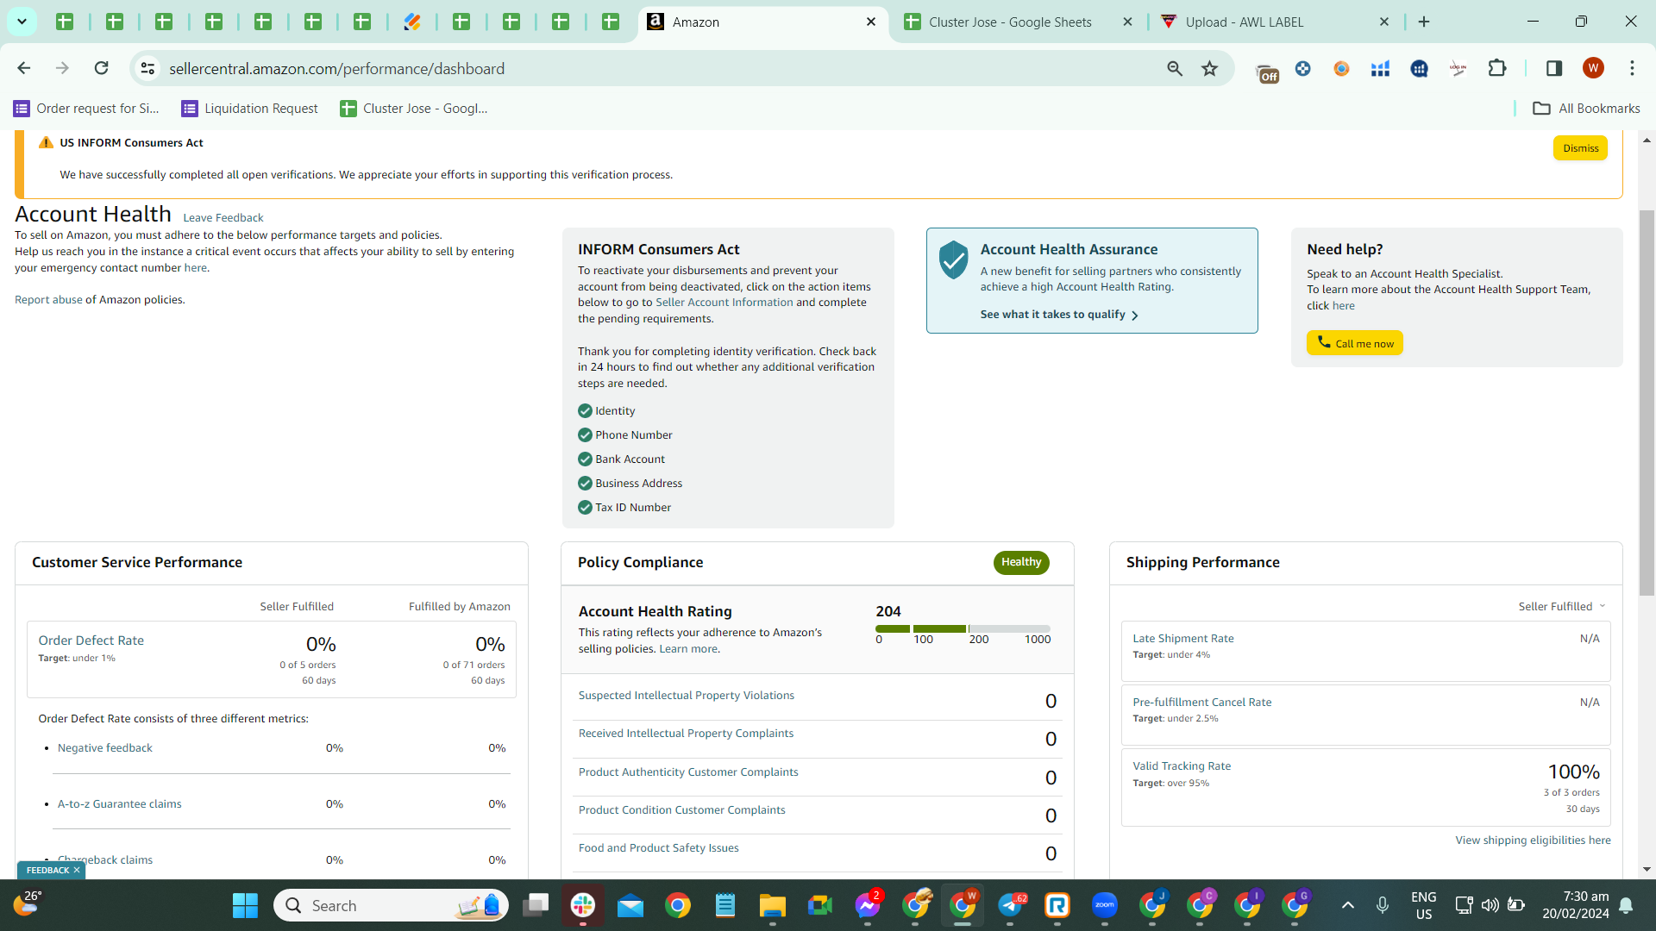
Task: Show hidden icons in system tray
Action: [1348, 905]
